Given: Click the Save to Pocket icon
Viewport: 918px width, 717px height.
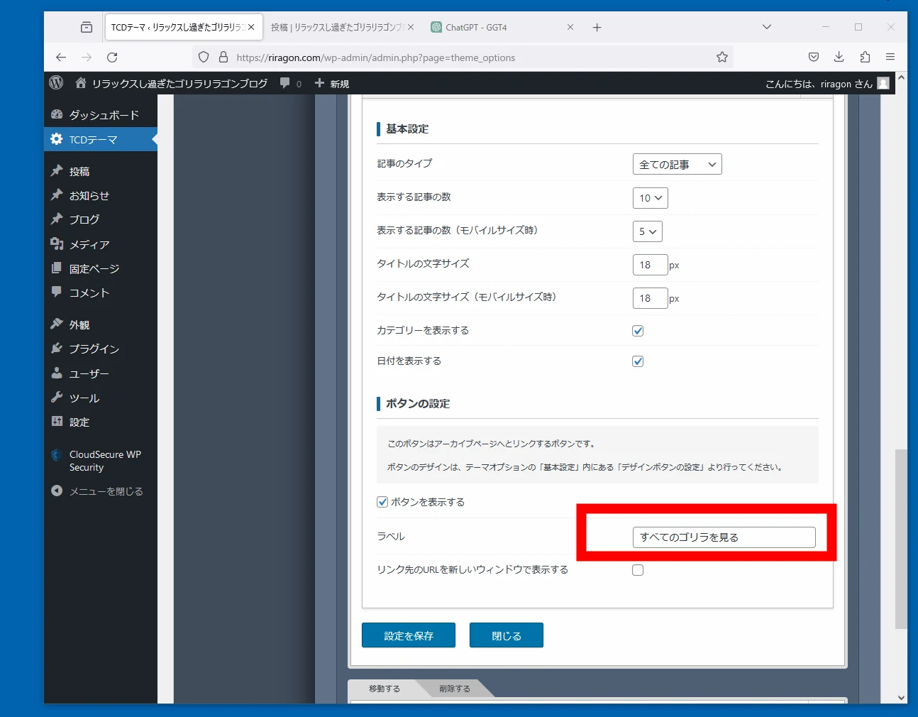Looking at the screenshot, I should coord(813,58).
